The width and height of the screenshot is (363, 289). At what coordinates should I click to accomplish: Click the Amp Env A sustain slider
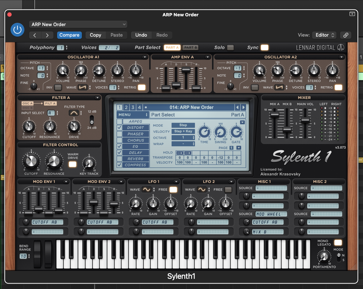tap(186, 70)
